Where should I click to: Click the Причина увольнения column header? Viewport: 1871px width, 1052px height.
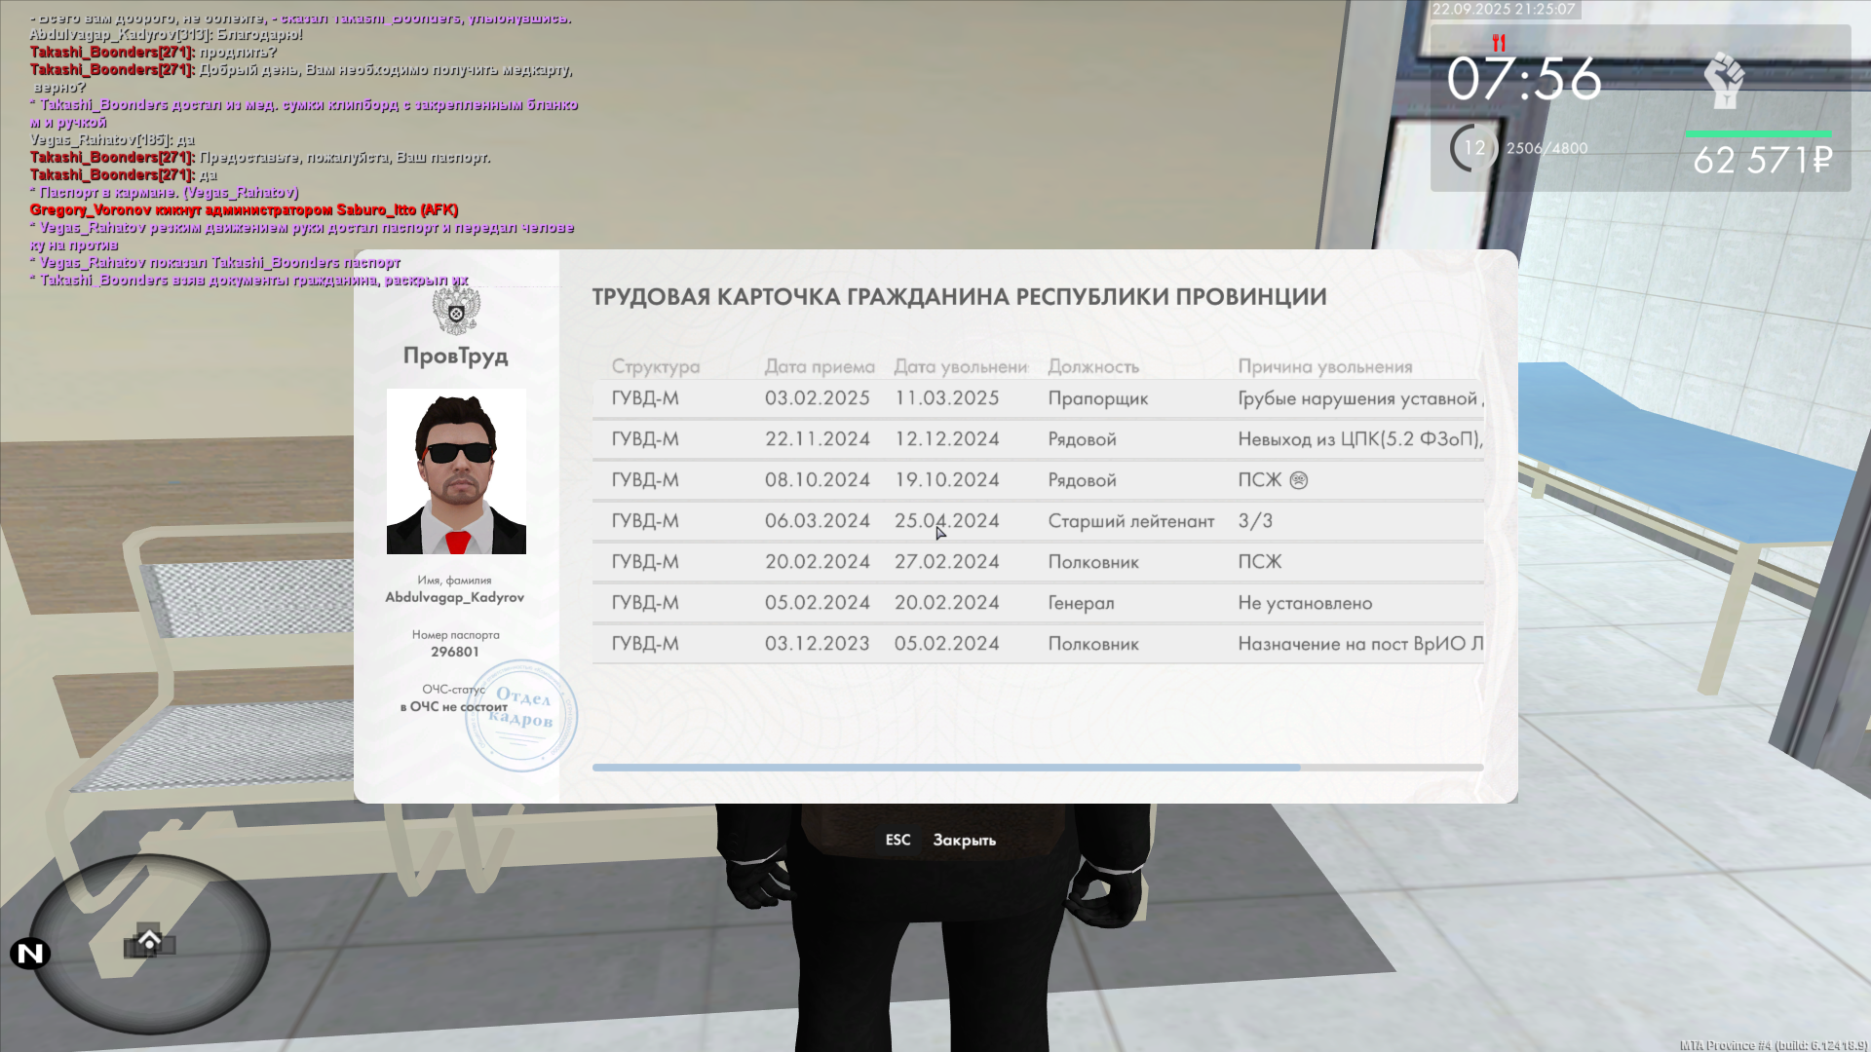click(1324, 367)
